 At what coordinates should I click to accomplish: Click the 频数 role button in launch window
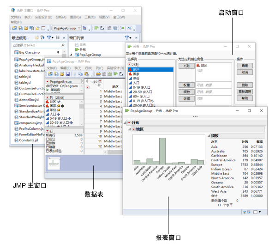pos(186,92)
